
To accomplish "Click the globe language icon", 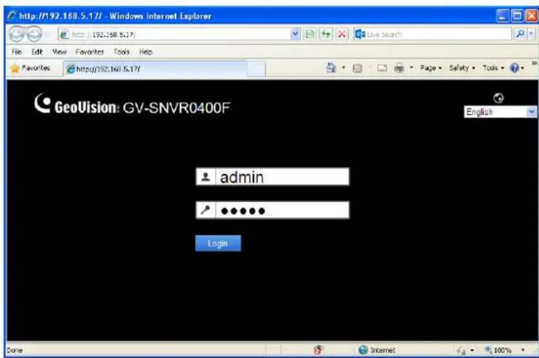I will click(x=498, y=98).
